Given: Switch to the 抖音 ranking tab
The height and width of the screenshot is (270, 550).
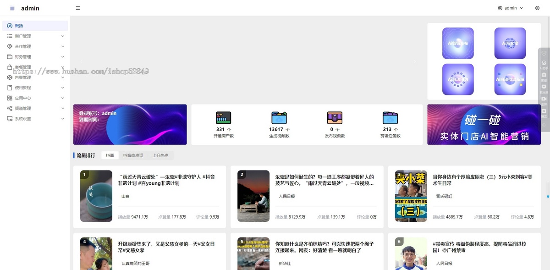Looking at the screenshot, I should 110,155.
